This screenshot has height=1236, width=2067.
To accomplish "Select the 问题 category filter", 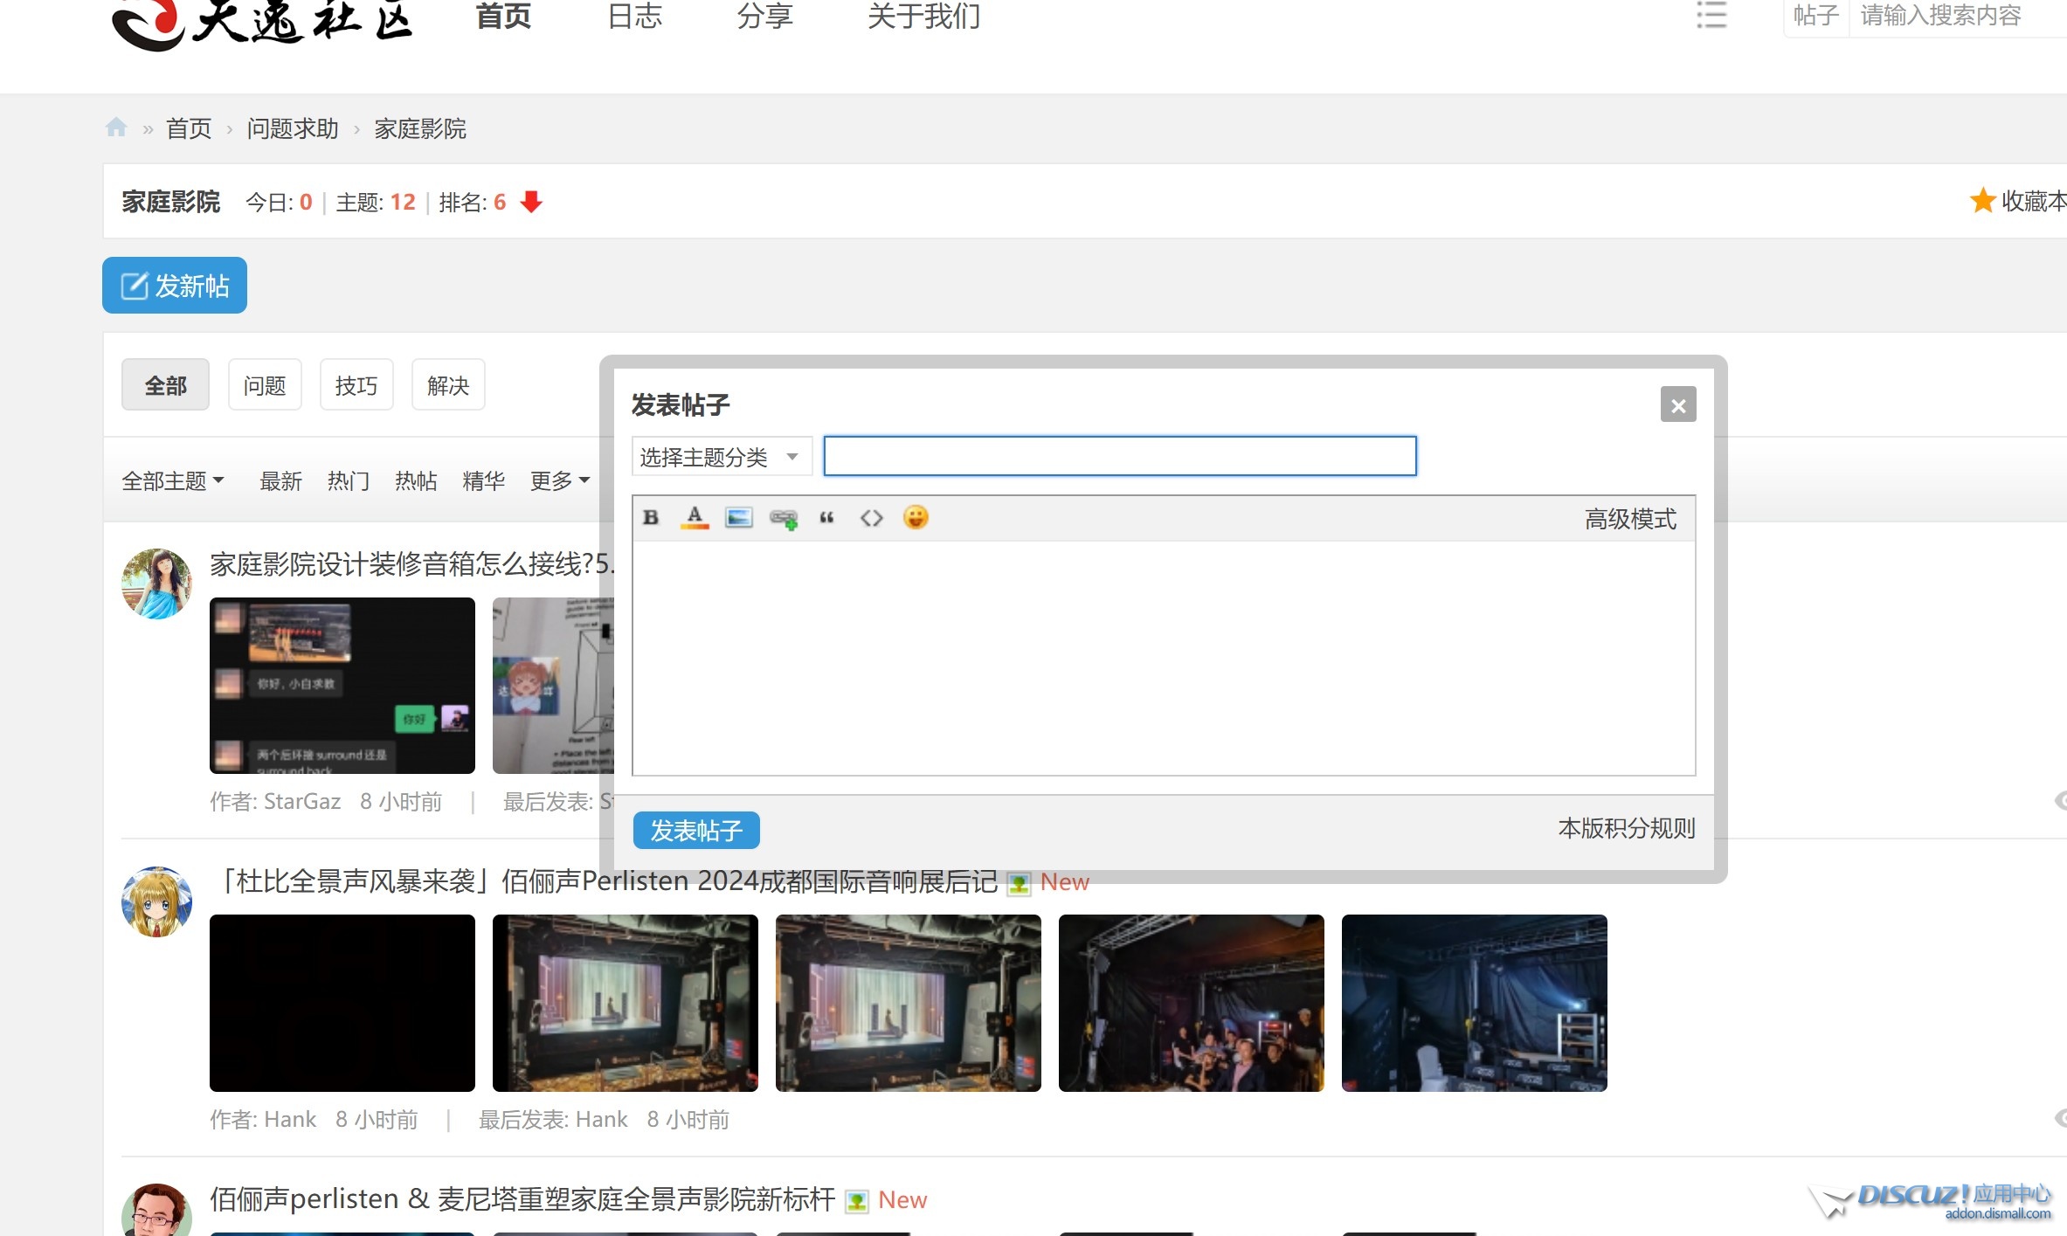I will point(265,385).
